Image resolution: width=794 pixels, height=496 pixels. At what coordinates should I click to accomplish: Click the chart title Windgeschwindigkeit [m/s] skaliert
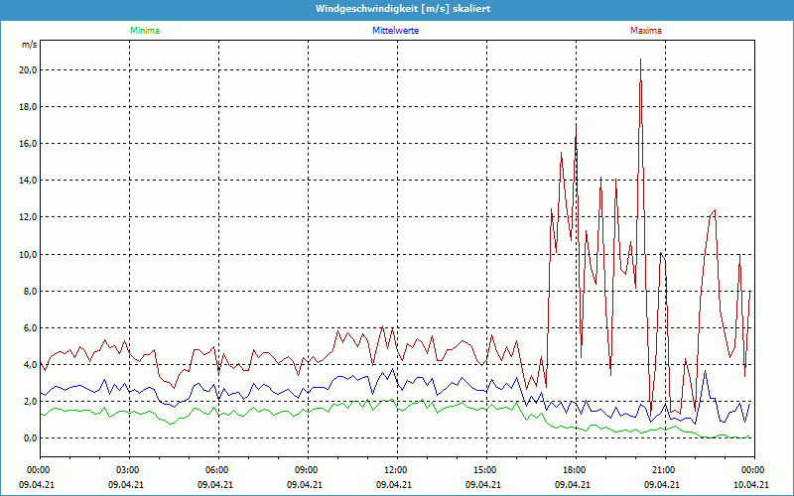coord(403,9)
